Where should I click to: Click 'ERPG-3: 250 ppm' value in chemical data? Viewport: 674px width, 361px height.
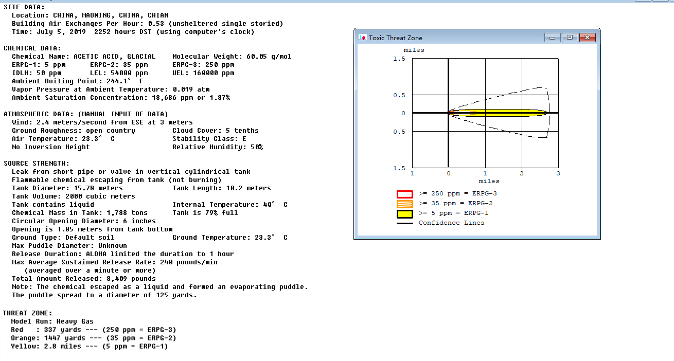203,65
